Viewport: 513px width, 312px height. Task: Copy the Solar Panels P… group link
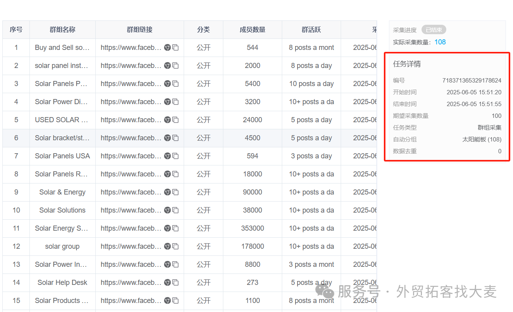[x=175, y=84]
